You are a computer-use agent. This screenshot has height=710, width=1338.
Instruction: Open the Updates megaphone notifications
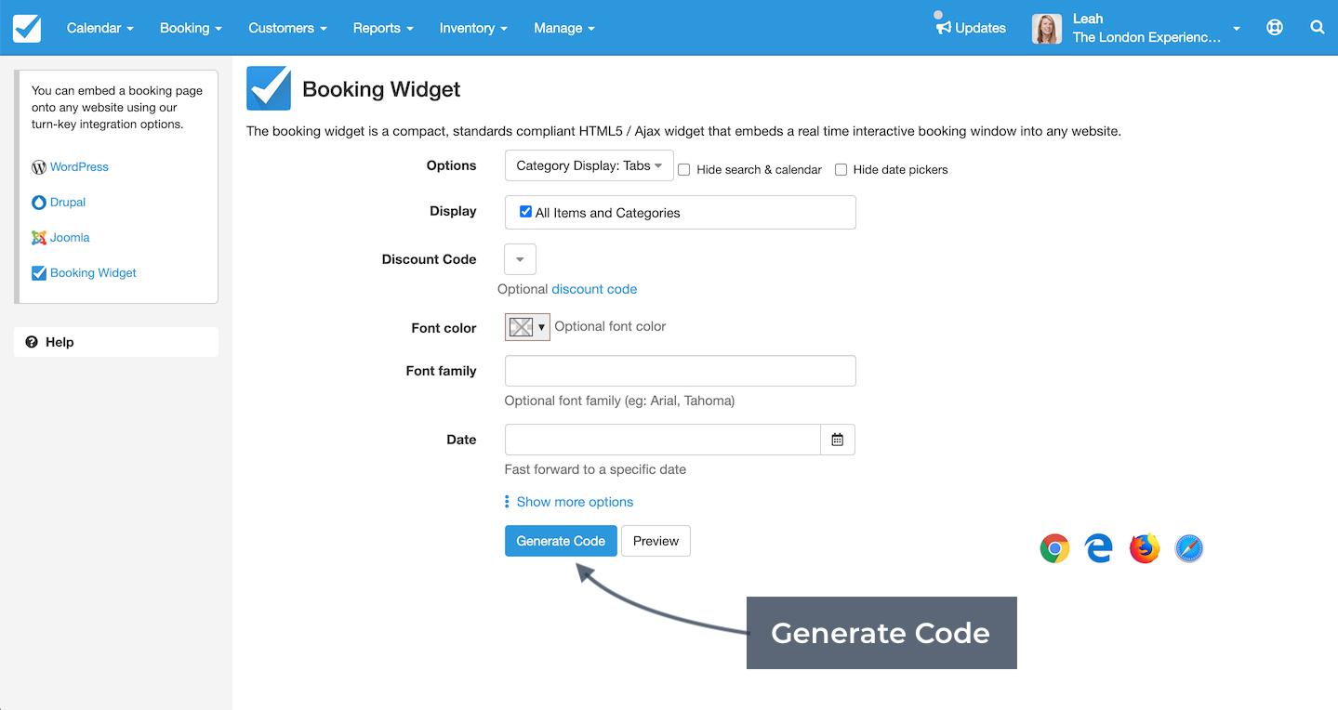click(945, 28)
